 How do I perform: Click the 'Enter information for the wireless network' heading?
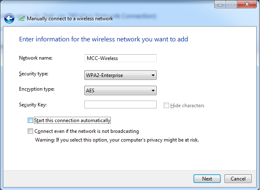(x=104, y=39)
